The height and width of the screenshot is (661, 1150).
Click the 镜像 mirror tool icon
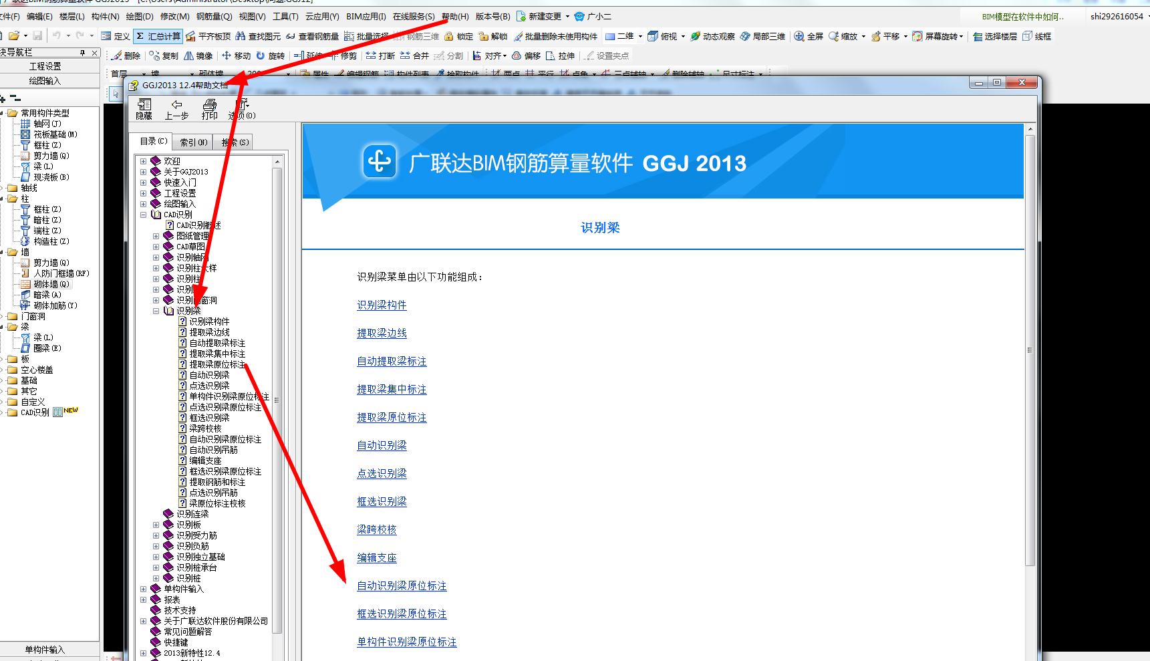click(x=188, y=55)
